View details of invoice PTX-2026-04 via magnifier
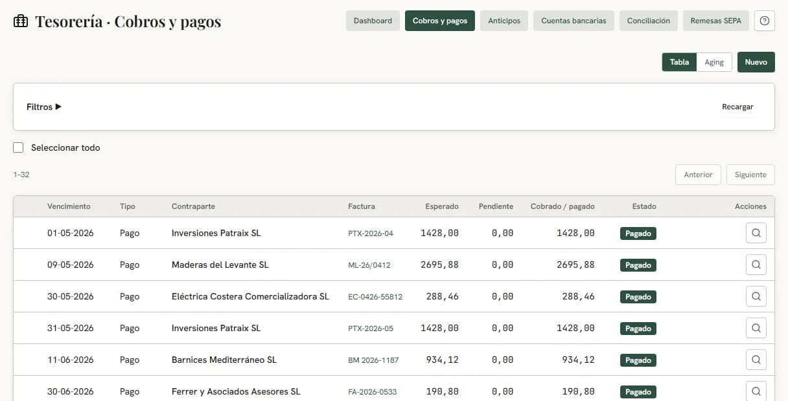 [x=756, y=233]
